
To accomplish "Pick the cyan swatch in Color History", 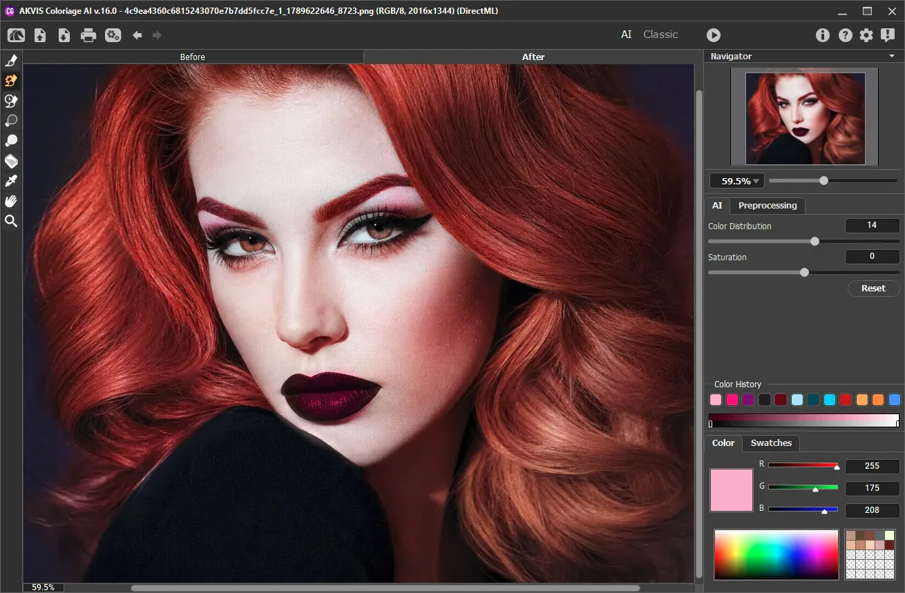I will [x=830, y=400].
